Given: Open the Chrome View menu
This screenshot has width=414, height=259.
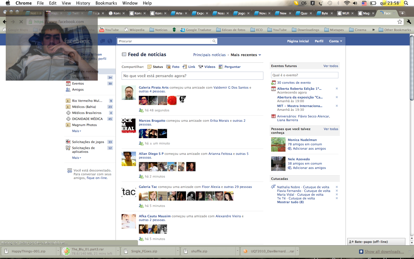Looking at the screenshot, I should click(x=66, y=3).
